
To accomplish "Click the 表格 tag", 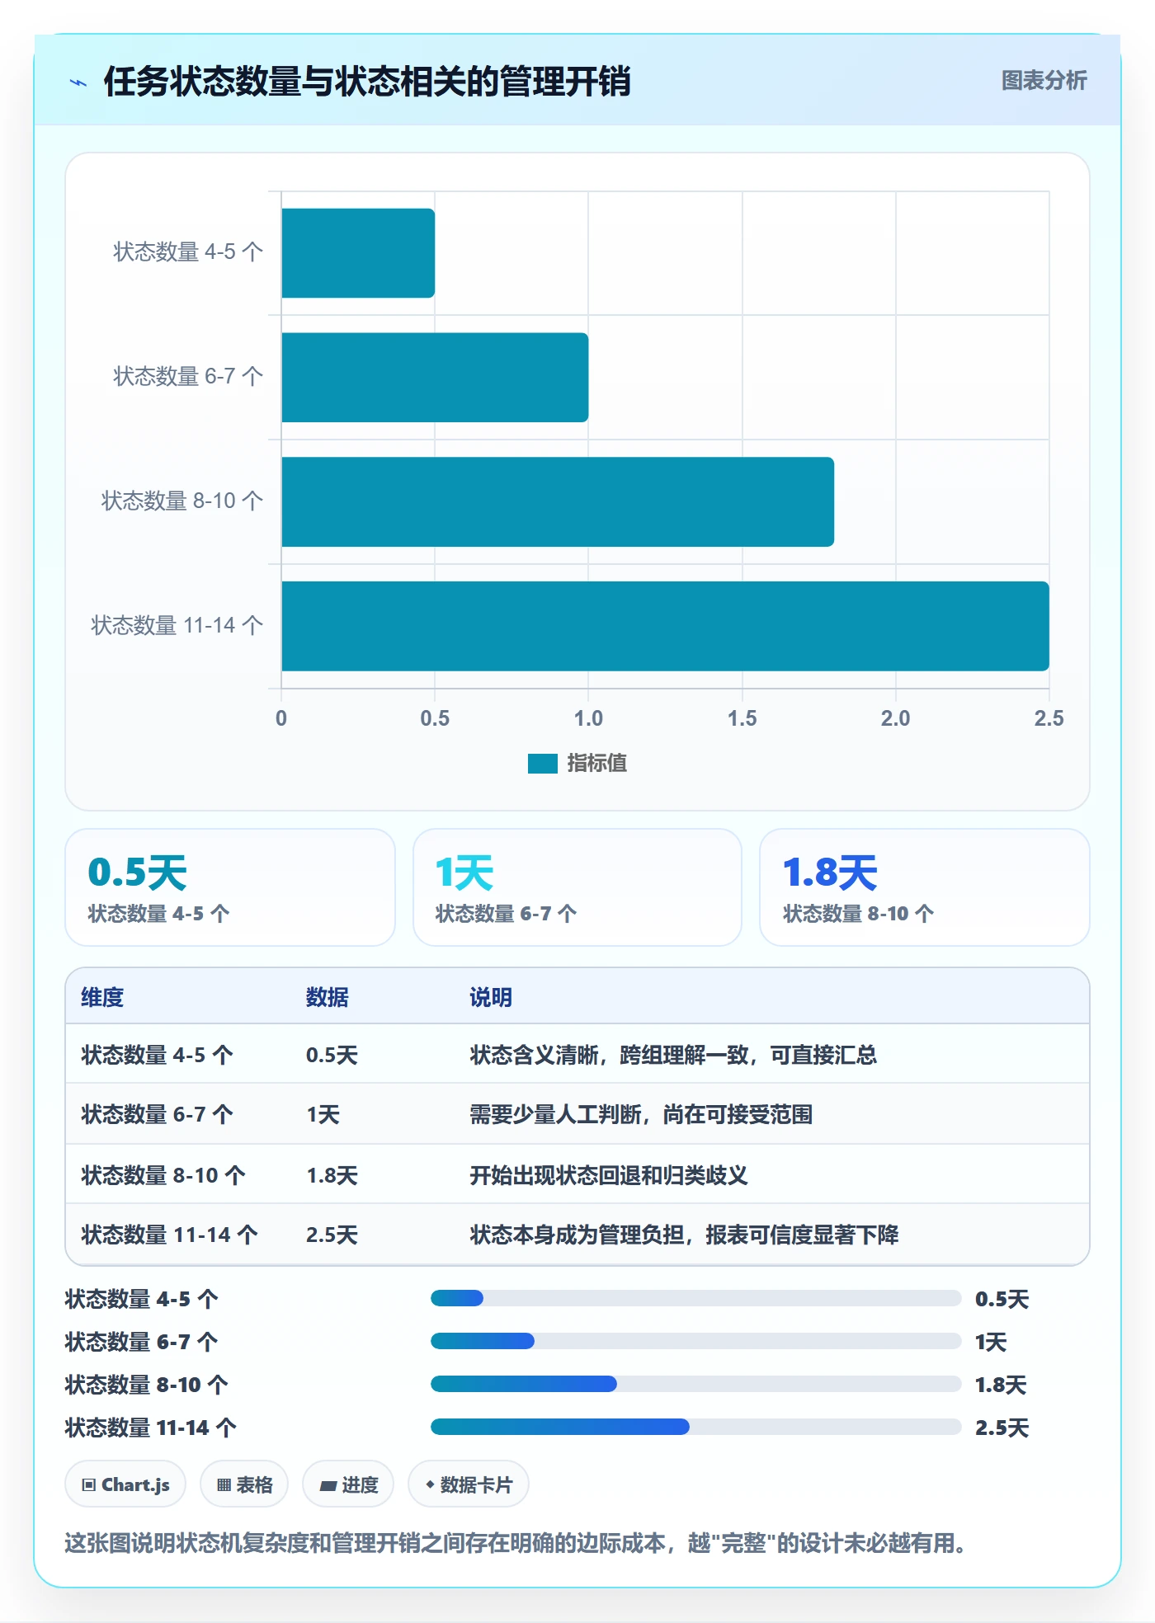I will click(244, 1484).
